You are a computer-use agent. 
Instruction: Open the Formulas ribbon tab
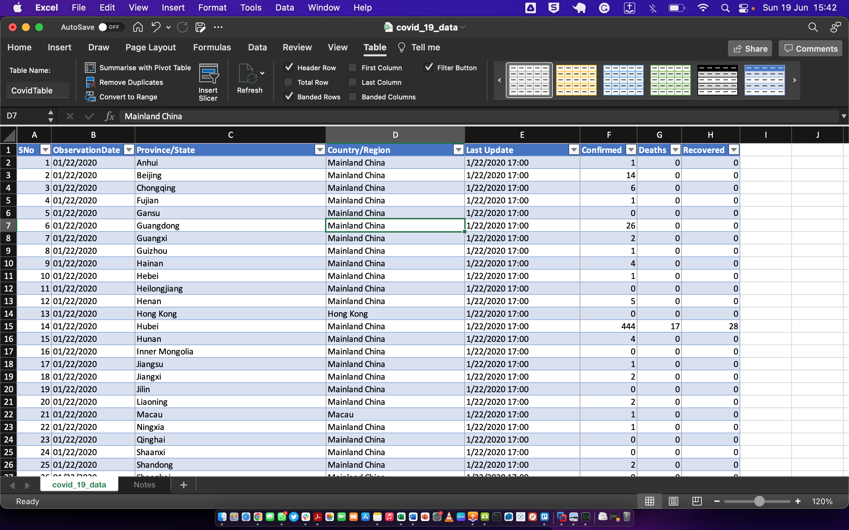212,47
